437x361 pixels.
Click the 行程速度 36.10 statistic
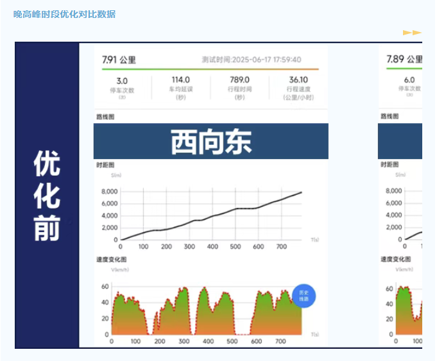click(x=298, y=88)
